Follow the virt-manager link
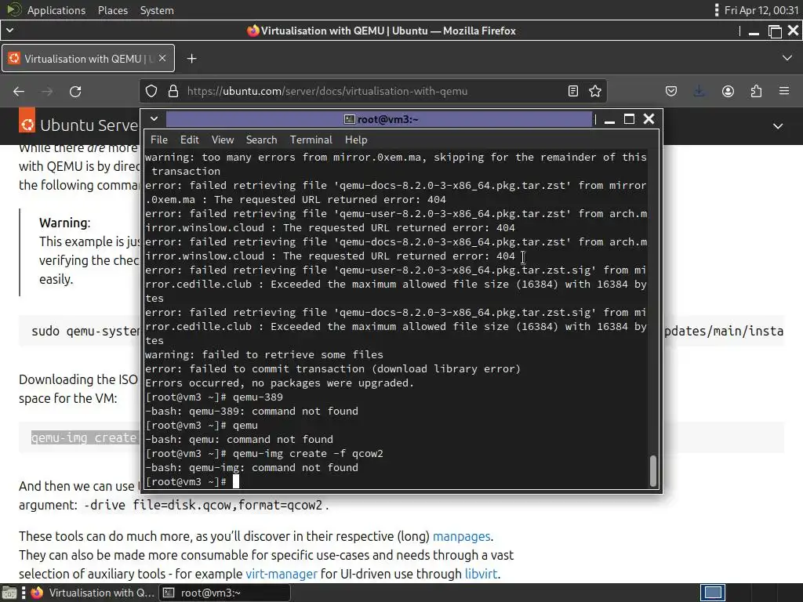Image resolution: width=803 pixels, height=602 pixels. click(282, 574)
